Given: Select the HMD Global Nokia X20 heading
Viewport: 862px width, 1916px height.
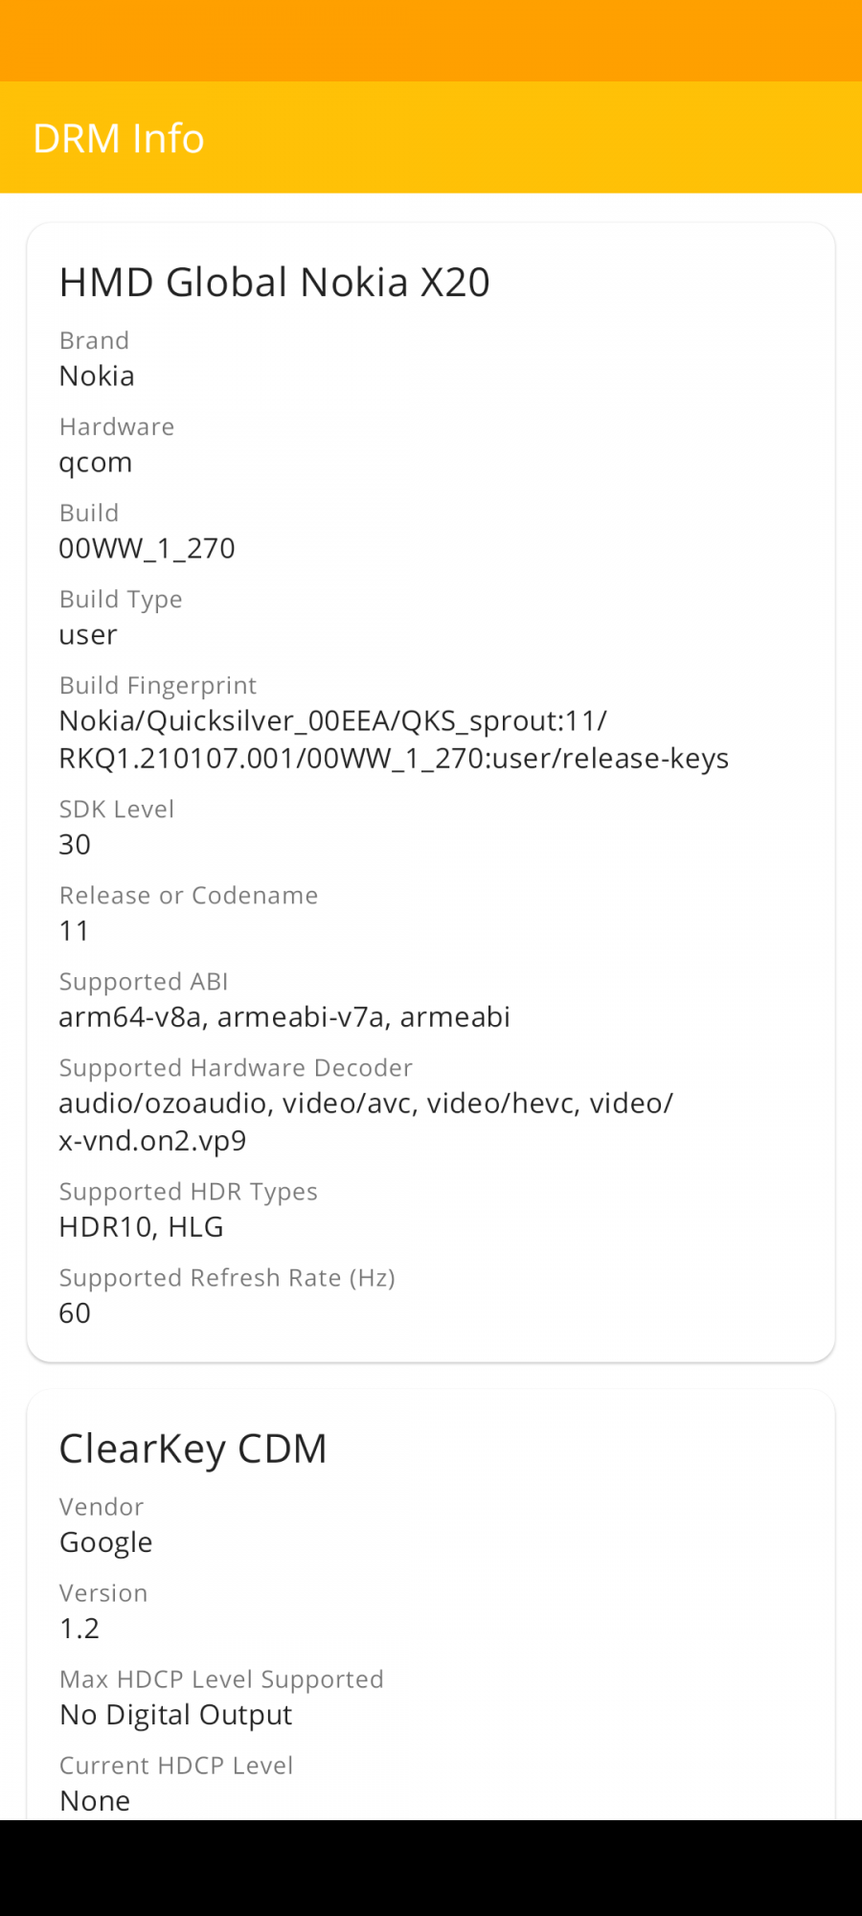Looking at the screenshot, I should tap(274, 283).
